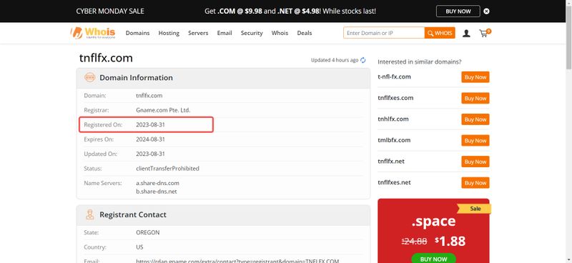Open the Deals menu
The width and height of the screenshot is (572, 263).
pos(305,33)
